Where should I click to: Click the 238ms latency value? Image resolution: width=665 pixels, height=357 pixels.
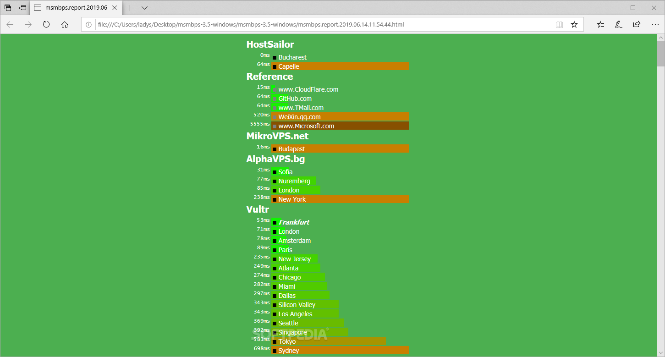pos(262,197)
